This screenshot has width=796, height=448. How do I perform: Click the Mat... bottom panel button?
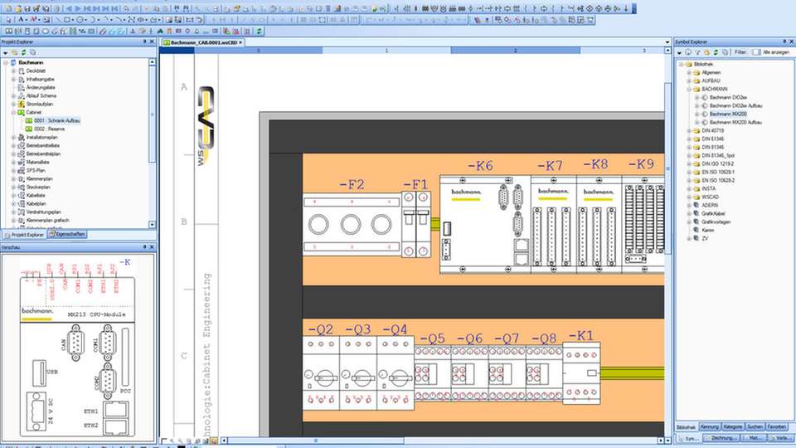tap(754, 438)
